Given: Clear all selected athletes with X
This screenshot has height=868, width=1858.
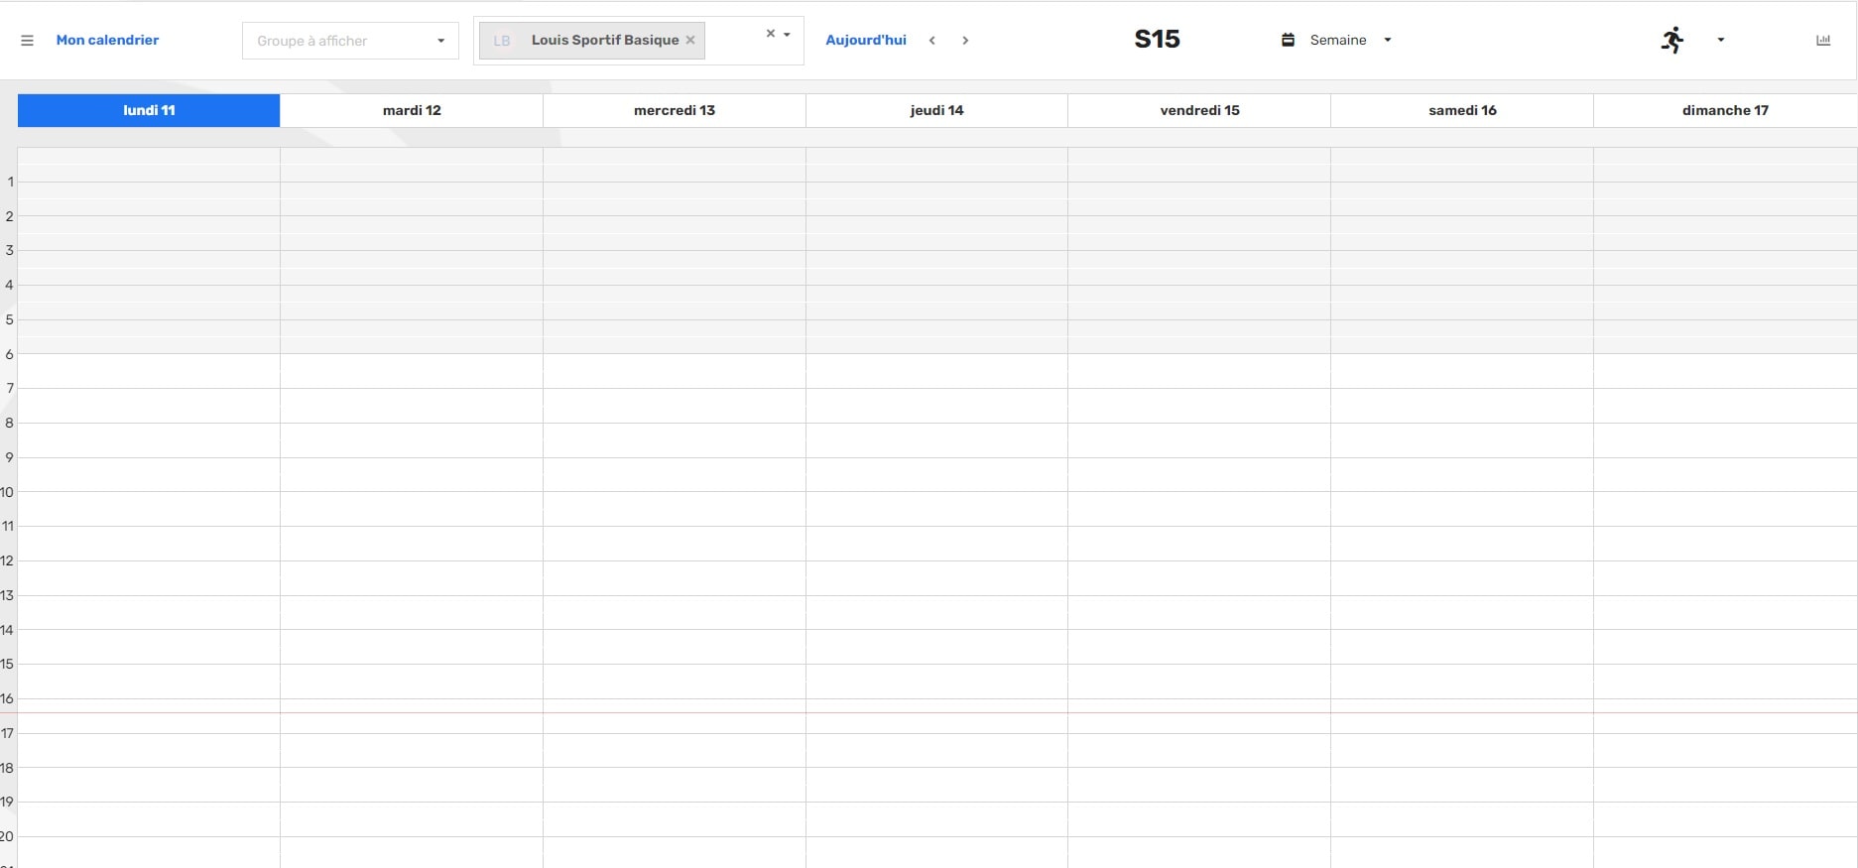Looking at the screenshot, I should [x=770, y=34].
